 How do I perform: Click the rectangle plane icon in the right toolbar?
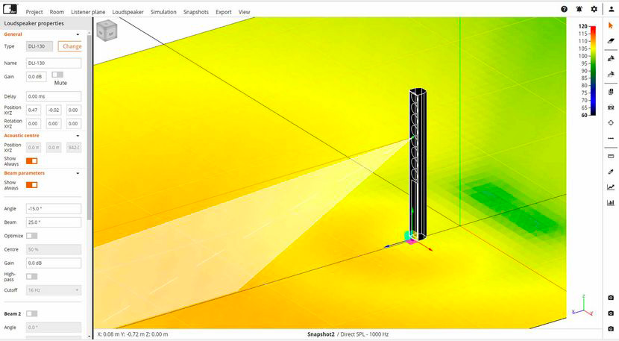(611, 156)
